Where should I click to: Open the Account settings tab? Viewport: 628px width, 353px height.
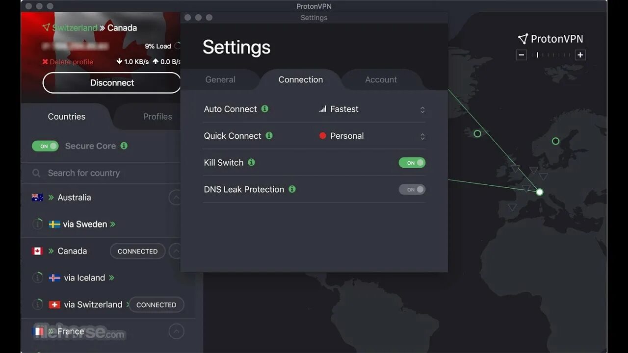381,79
